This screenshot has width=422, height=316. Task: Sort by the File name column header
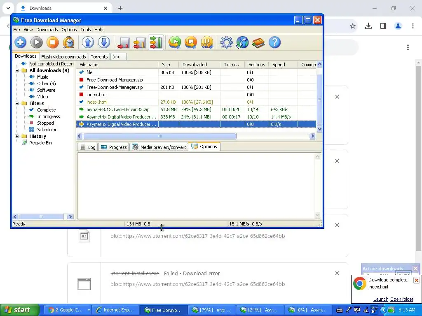pyautogui.click(x=117, y=65)
